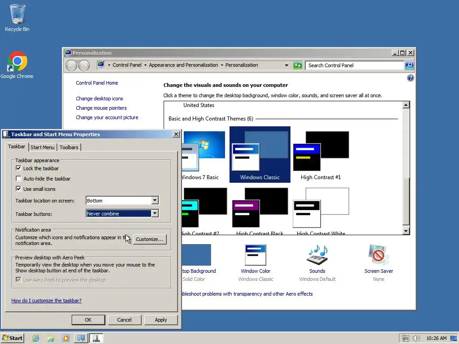Open Change desktop icons link

(99, 99)
